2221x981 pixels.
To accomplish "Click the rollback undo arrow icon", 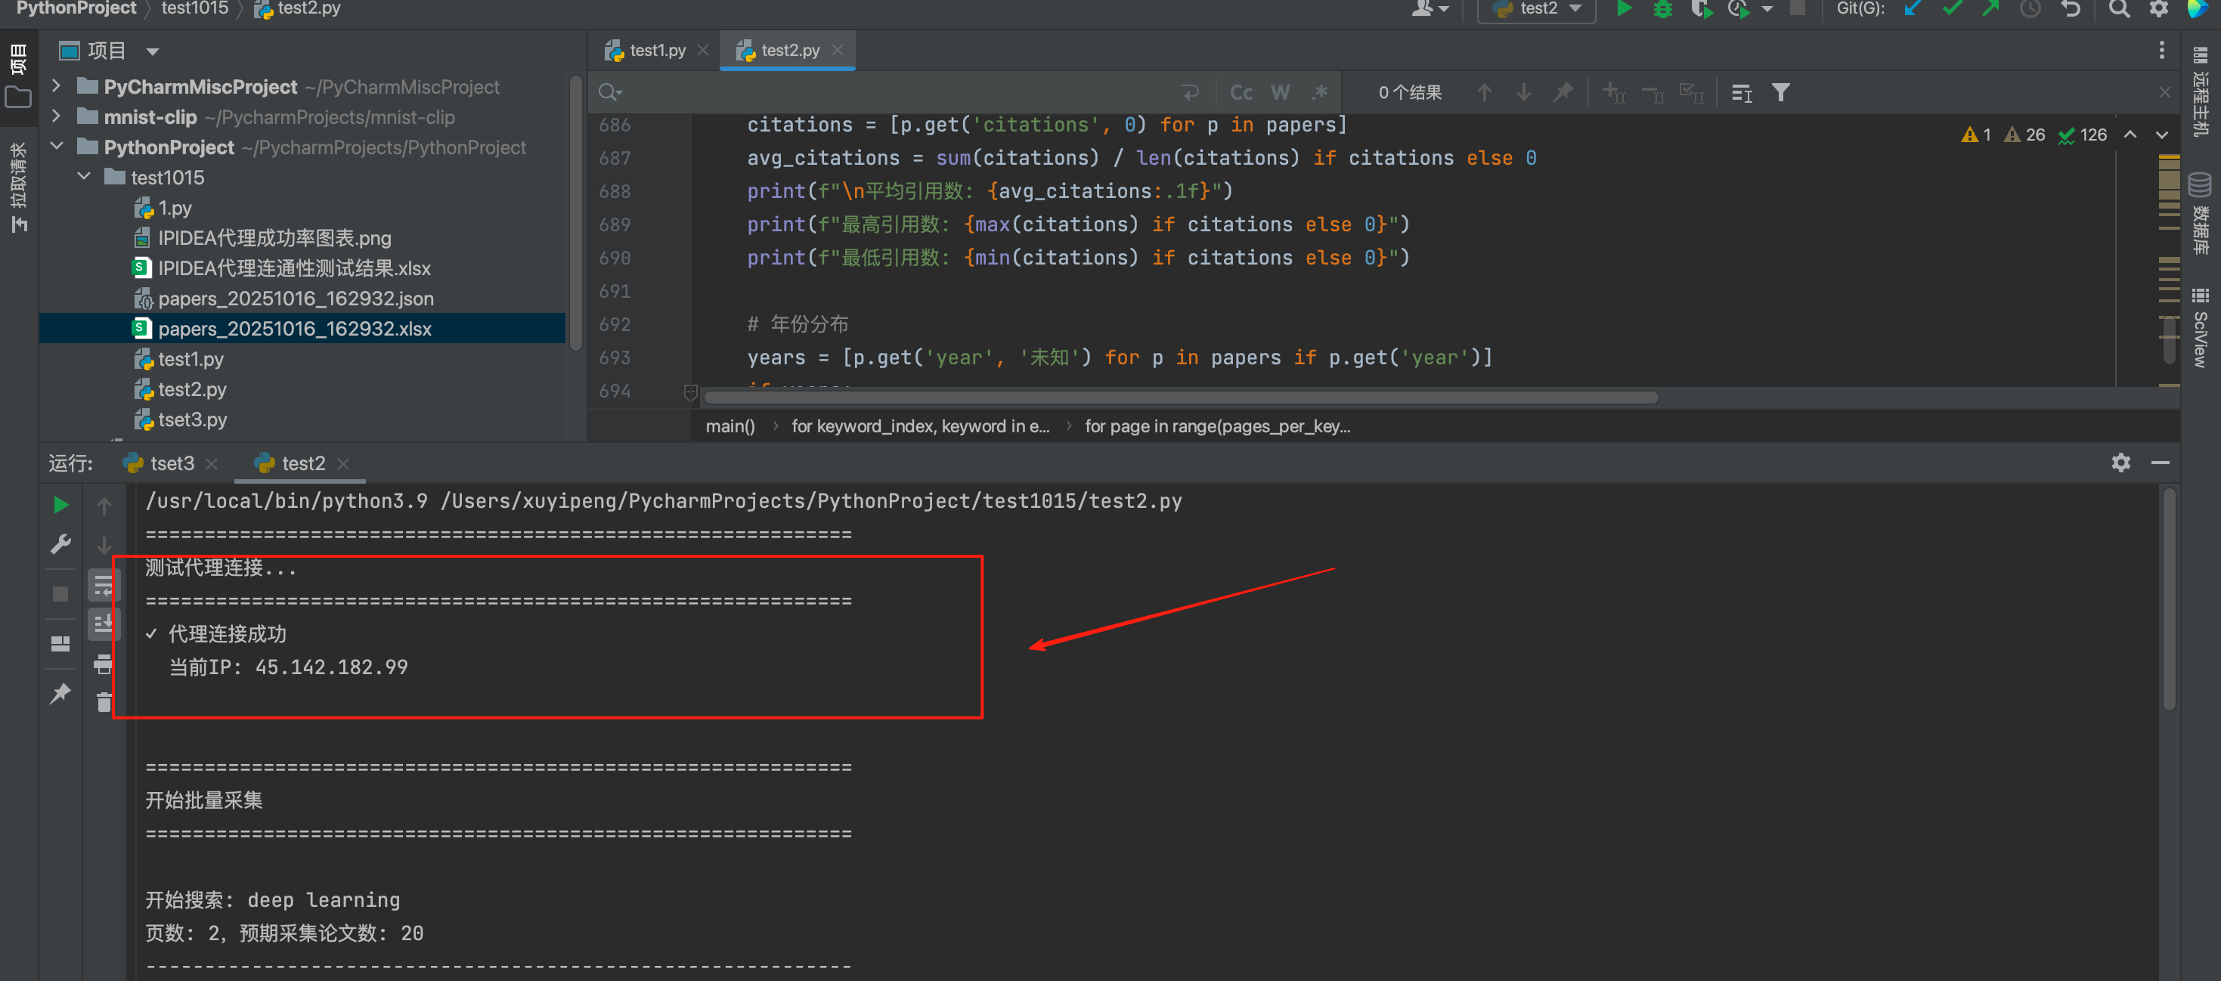I will [x=2071, y=10].
